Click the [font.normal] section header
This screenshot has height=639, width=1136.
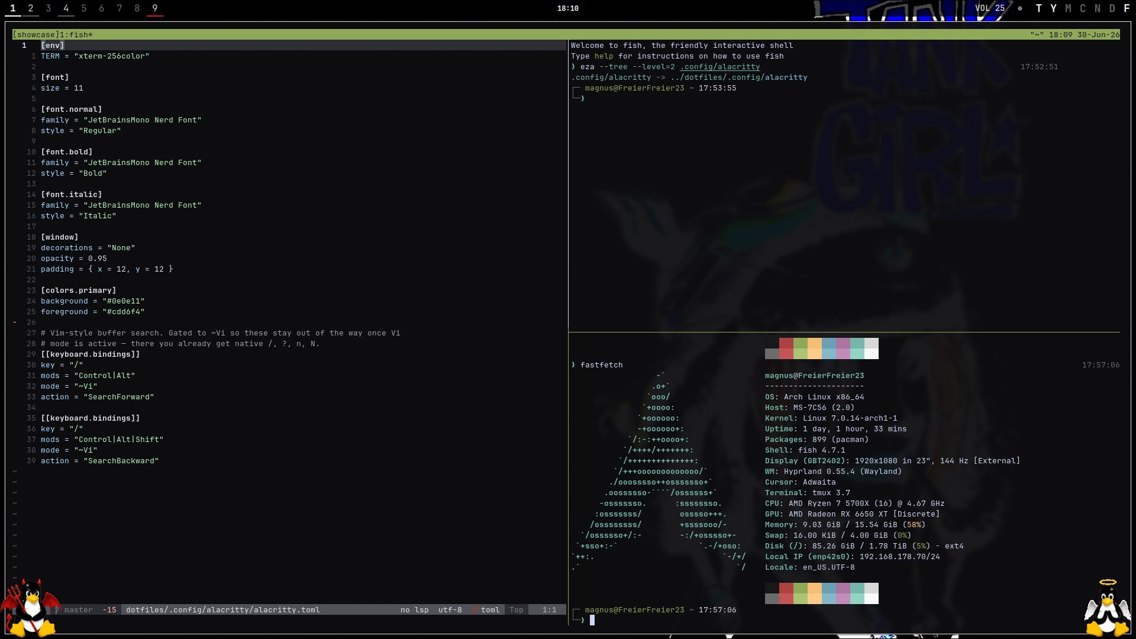(x=72, y=109)
